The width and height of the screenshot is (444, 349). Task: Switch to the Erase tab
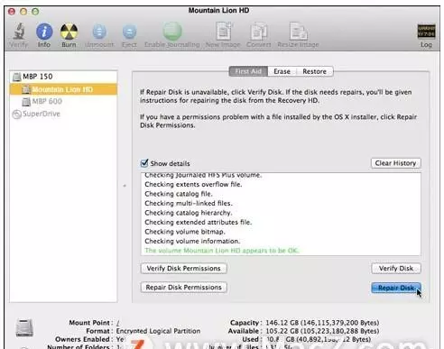[x=282, y=71]
